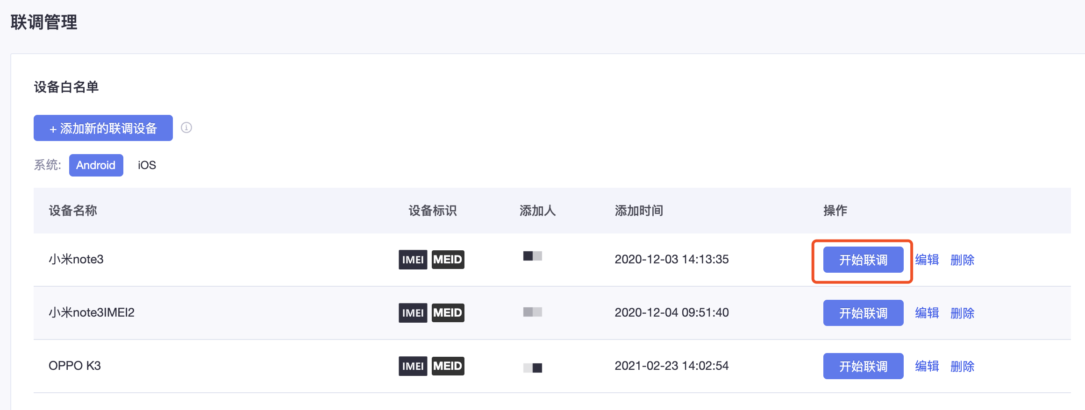Start 联调 for 小米note3

coord(863,260)
